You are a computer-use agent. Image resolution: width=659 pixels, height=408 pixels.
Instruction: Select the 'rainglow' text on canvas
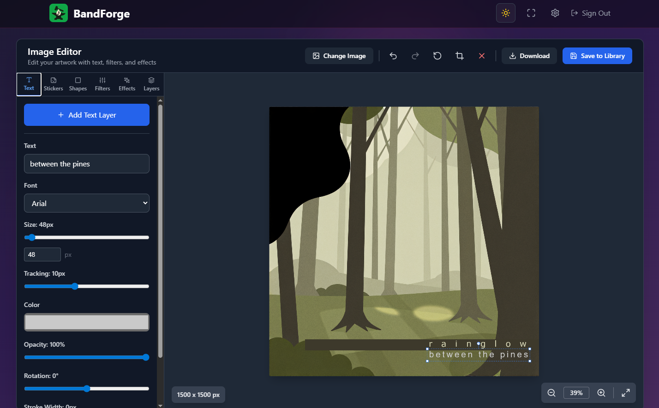(x=478, y=344)
